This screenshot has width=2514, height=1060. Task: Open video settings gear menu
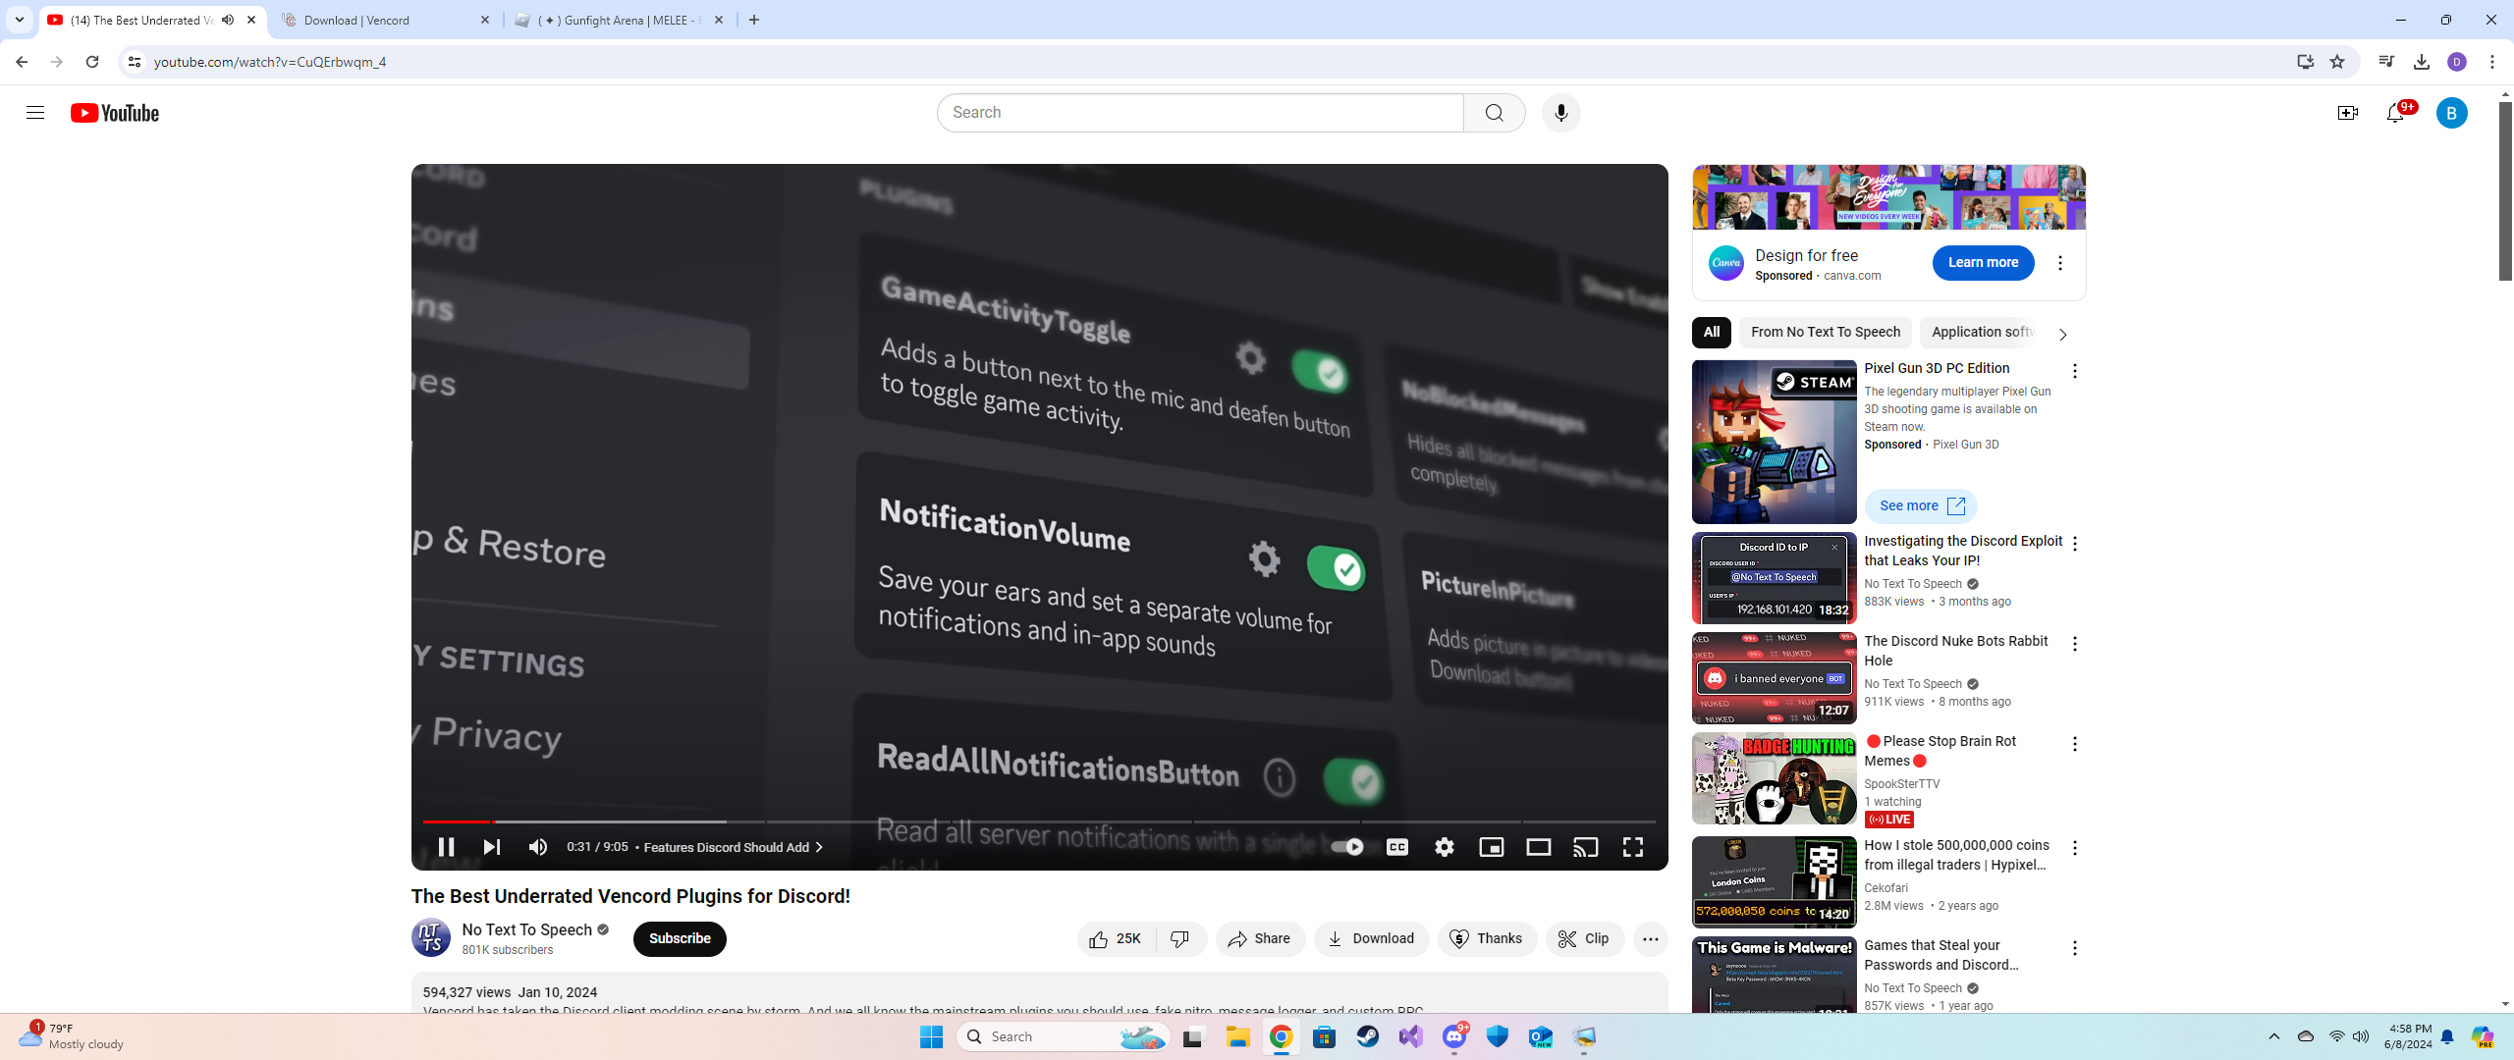click(1444, 847)
